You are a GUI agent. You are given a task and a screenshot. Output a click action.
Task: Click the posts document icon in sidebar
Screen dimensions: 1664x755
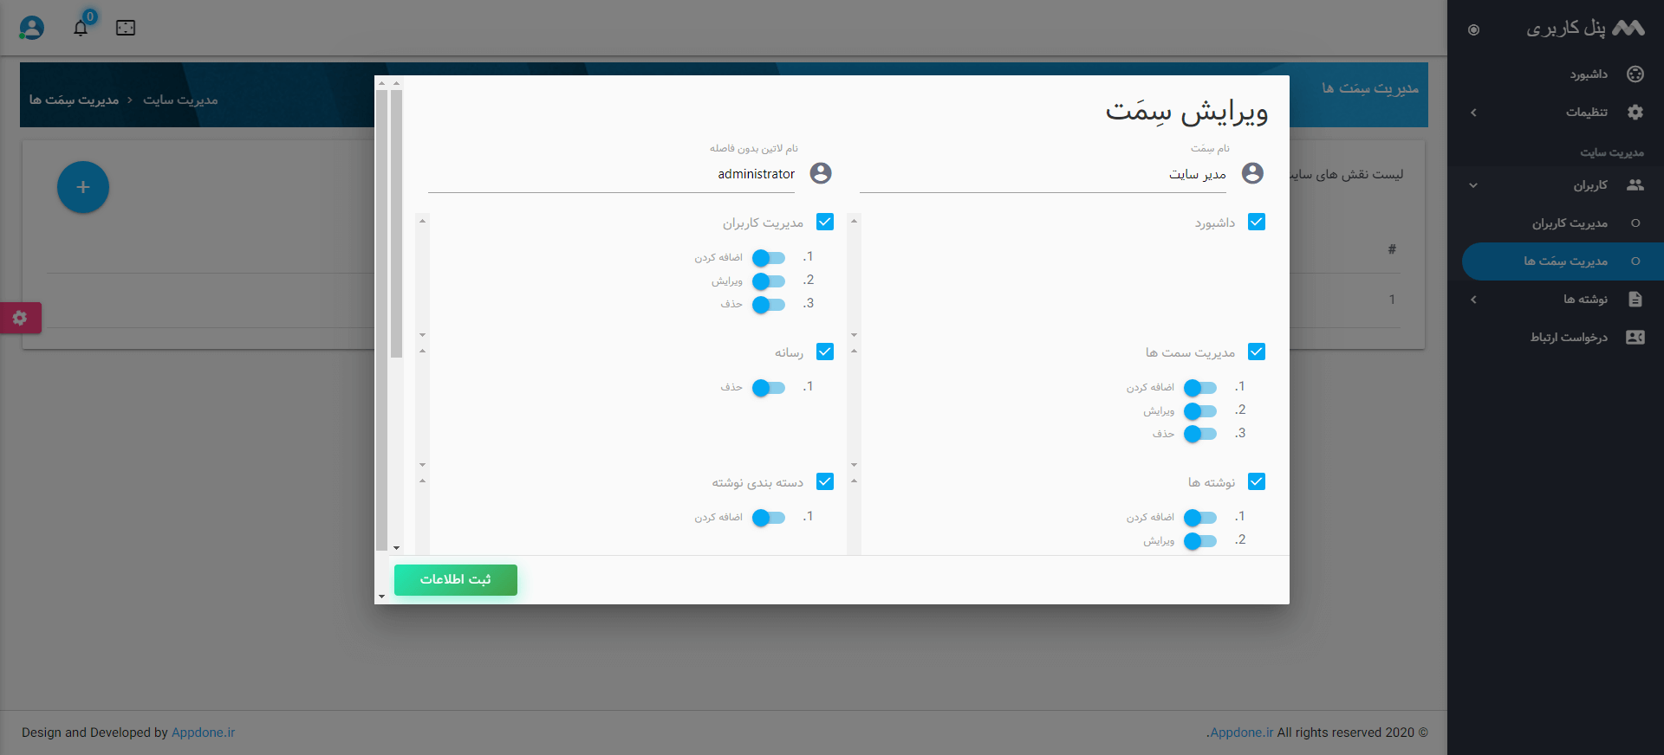tap(1635, 299)
